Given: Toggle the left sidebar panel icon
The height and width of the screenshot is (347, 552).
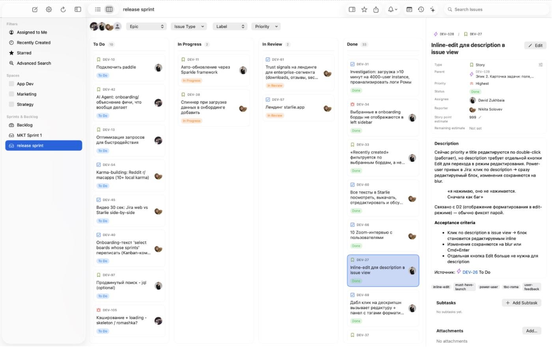Looking at the screenshot, I should 78,9.
